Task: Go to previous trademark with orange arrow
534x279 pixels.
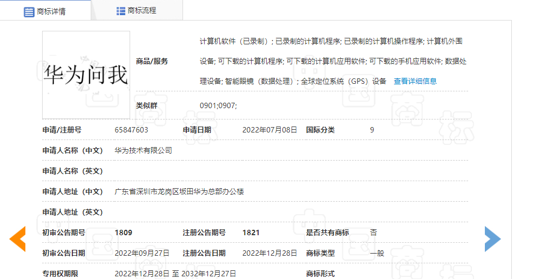Action: [17, 239]
